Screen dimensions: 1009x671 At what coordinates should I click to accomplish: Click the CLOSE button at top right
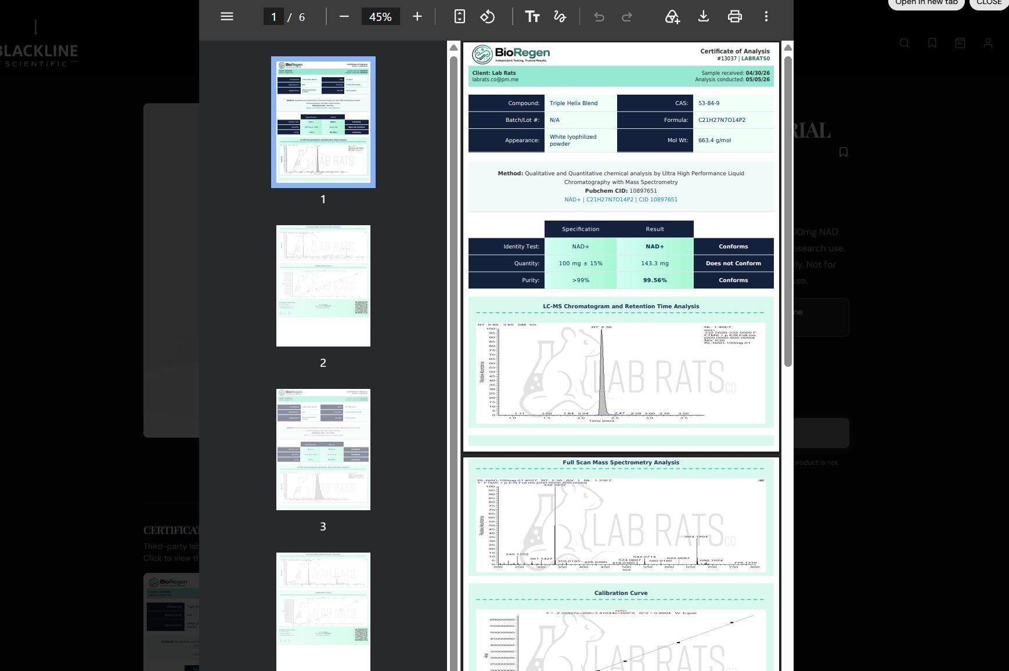[989, 3]
